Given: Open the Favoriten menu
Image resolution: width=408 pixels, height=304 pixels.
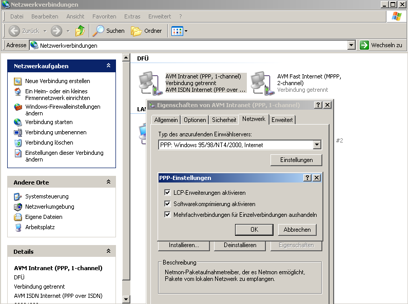Looking at the screenshot, I should [x=104, y=16].
